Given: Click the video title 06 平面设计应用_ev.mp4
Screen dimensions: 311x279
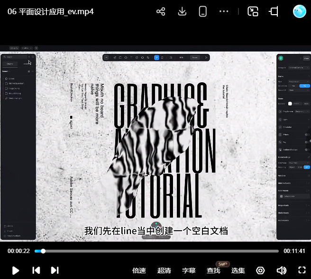Looking at the screenshot, I should 51,11.
